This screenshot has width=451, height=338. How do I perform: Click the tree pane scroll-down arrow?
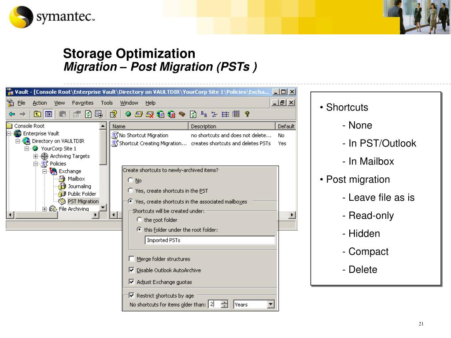tap(103, 207)
